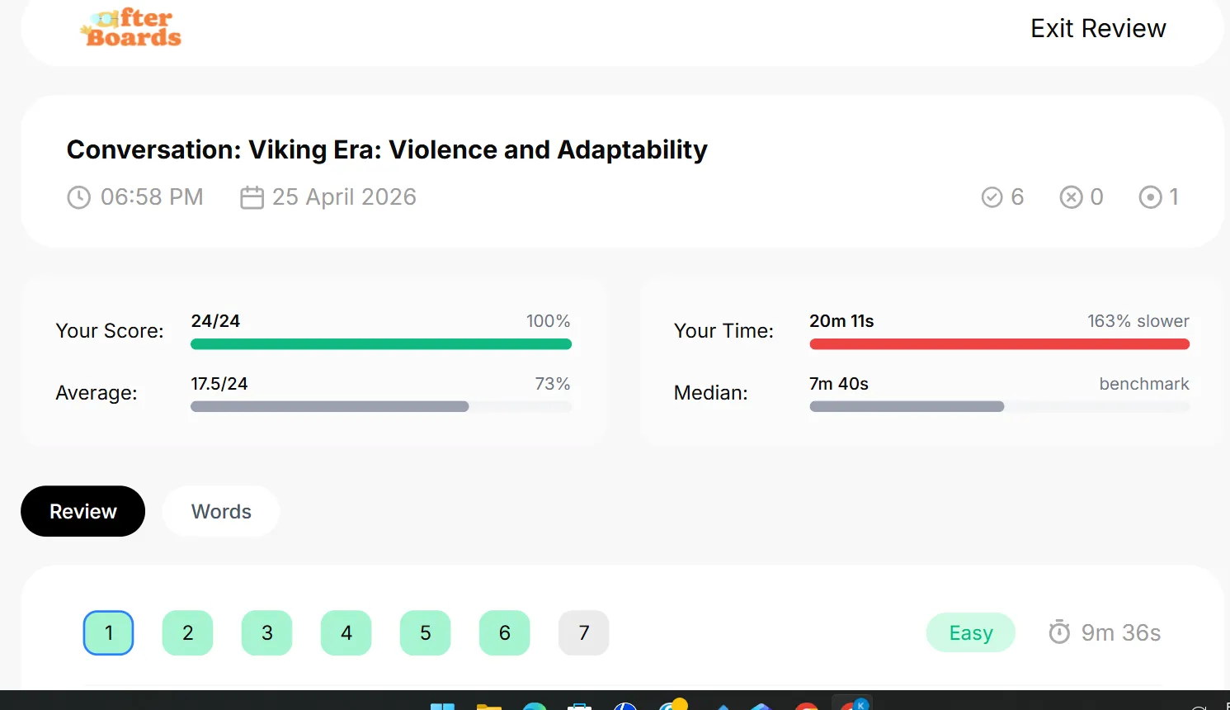1230x710 pixels.
Task: Click the 100% score label
Action: point(549,321)
